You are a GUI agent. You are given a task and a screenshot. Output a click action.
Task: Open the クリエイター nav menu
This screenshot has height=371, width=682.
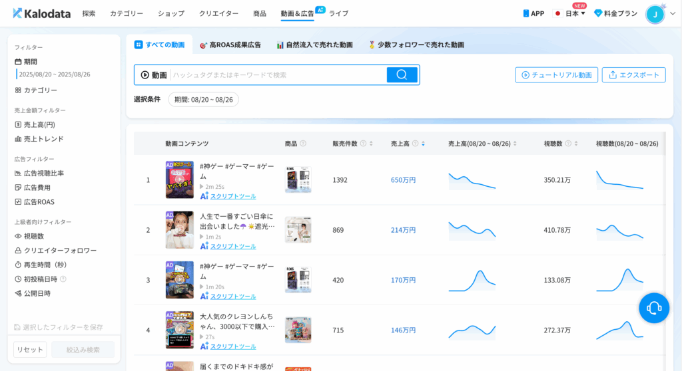pyautogui.click(x=218, y=13)
